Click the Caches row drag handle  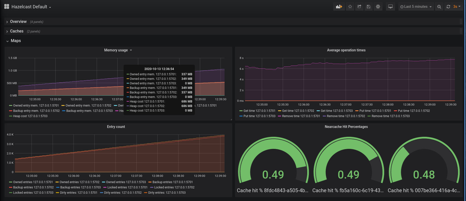pyautogui.click(x=461, y=31)
